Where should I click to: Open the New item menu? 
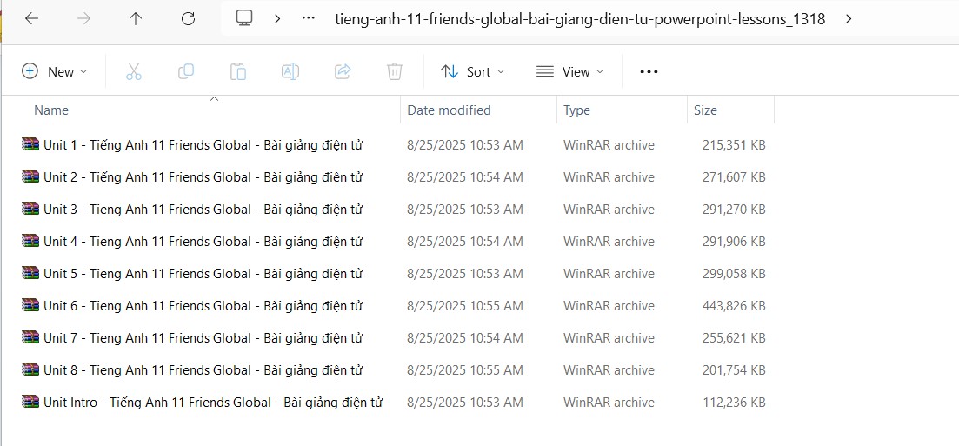pyautogui.click(x=55, y=71)
